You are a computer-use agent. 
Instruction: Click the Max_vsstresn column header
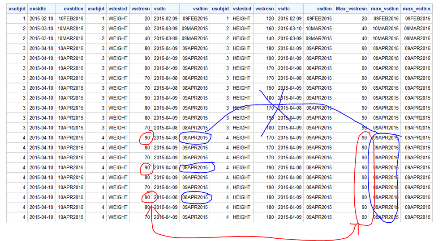tap(351, 9)
